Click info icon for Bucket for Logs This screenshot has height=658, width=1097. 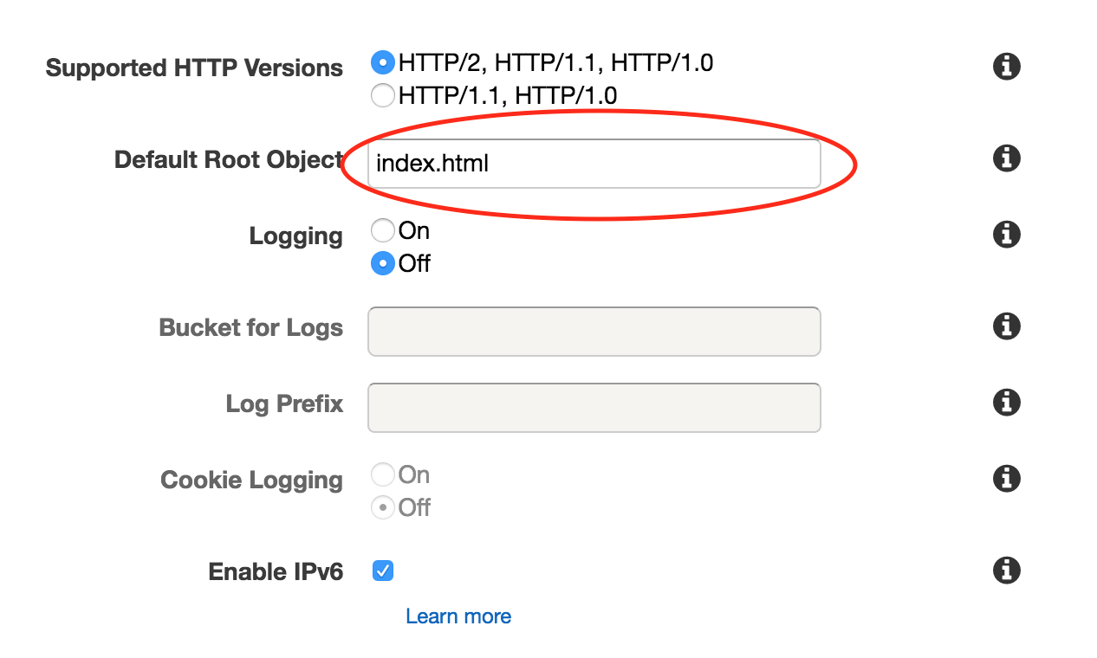tap(1006, 326)
